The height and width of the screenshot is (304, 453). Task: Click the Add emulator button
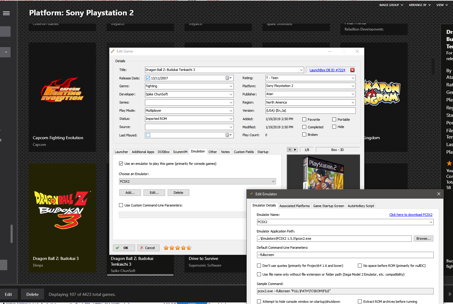click(130, 193)
